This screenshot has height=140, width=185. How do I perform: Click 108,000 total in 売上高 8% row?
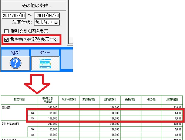pyautogui.click(x=53, y=119)
